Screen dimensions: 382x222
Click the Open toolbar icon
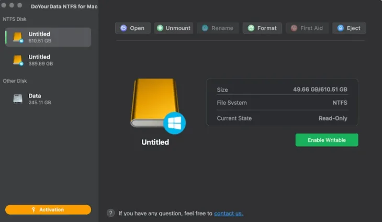pyautogui.click(x=123, y=28)
